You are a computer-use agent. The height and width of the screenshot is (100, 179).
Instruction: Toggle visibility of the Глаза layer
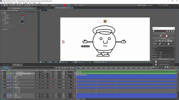coord(1,84)
